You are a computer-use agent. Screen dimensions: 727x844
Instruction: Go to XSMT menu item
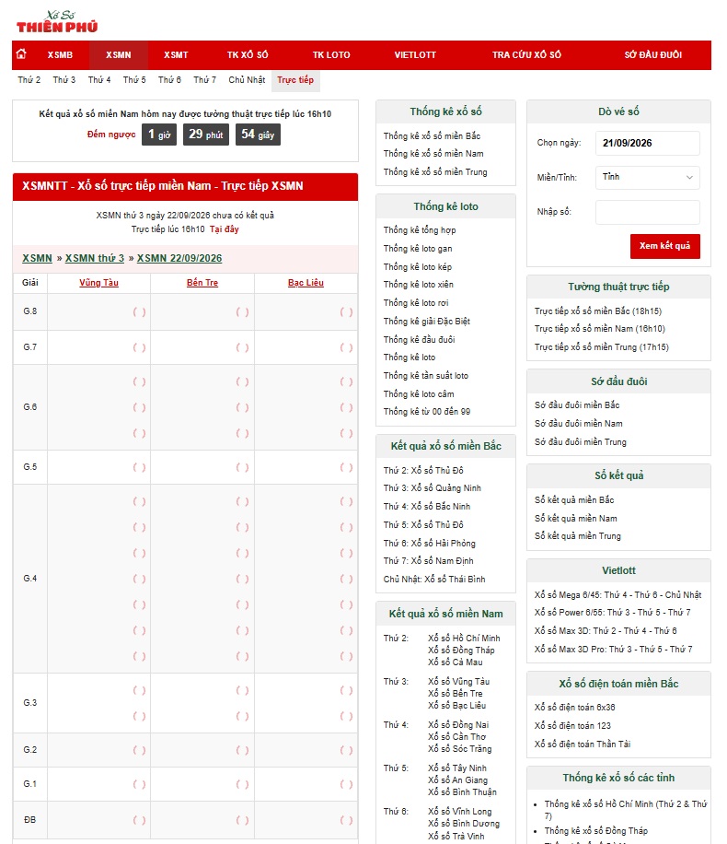[x=176, y=55]
